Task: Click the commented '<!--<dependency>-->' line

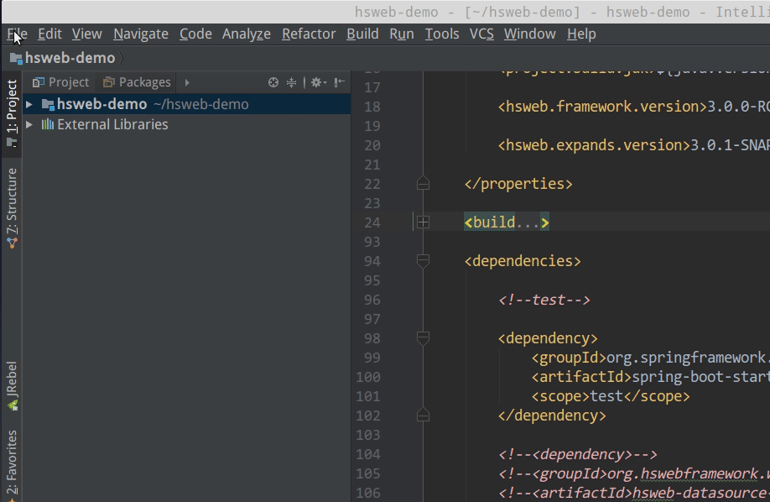Action: click(x=577, y=454)
